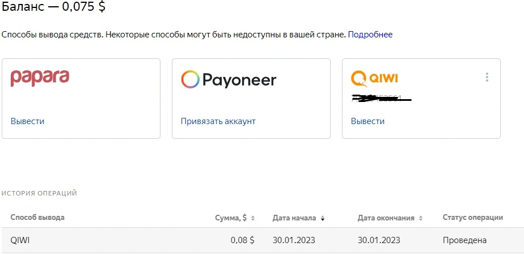Click the Дата начала column header
Screen dimensions: 524x255
click(x=294, y=218)
